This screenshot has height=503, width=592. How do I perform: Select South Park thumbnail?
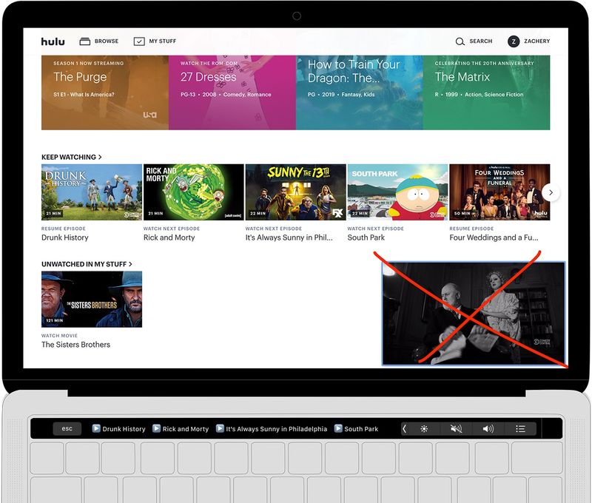(397, 192)
